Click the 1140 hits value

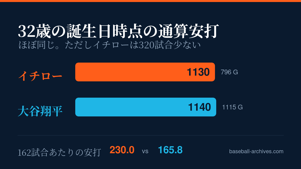[199, 107]
